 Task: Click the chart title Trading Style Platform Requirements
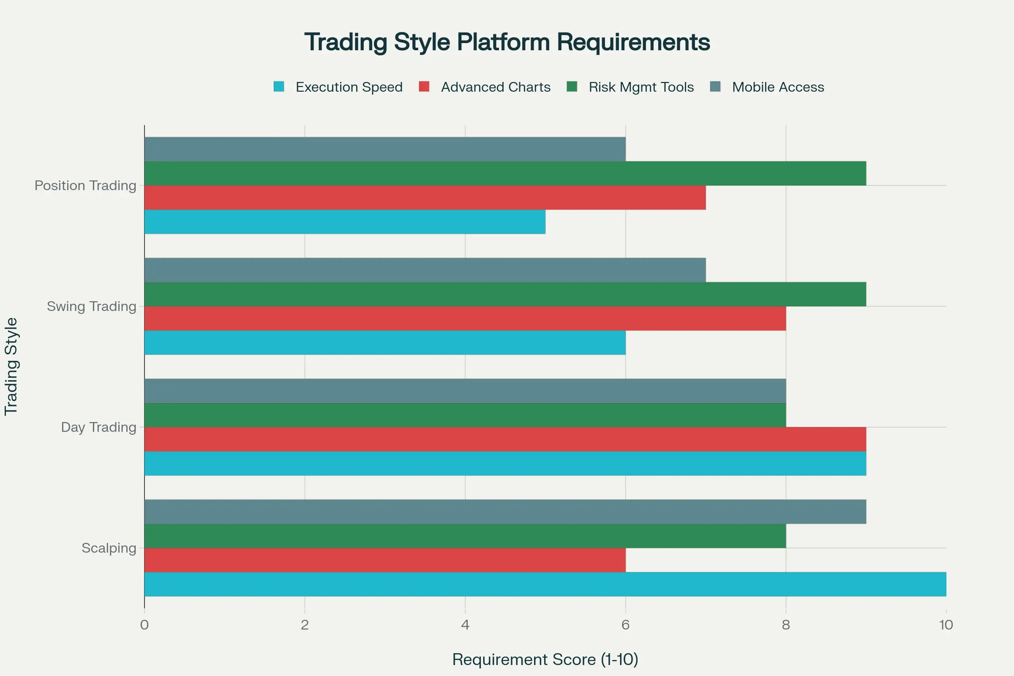coord(507,42)
